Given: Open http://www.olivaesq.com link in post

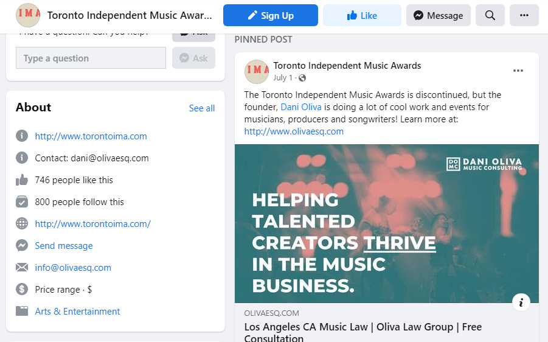Looking at the screenshot, I should [294, 131].
